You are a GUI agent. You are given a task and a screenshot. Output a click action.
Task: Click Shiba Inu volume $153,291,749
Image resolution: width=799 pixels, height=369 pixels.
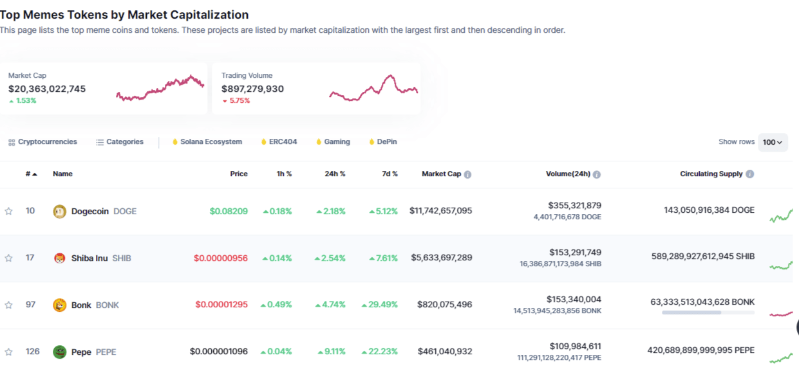pyautogui.click(x=575, y=253)
